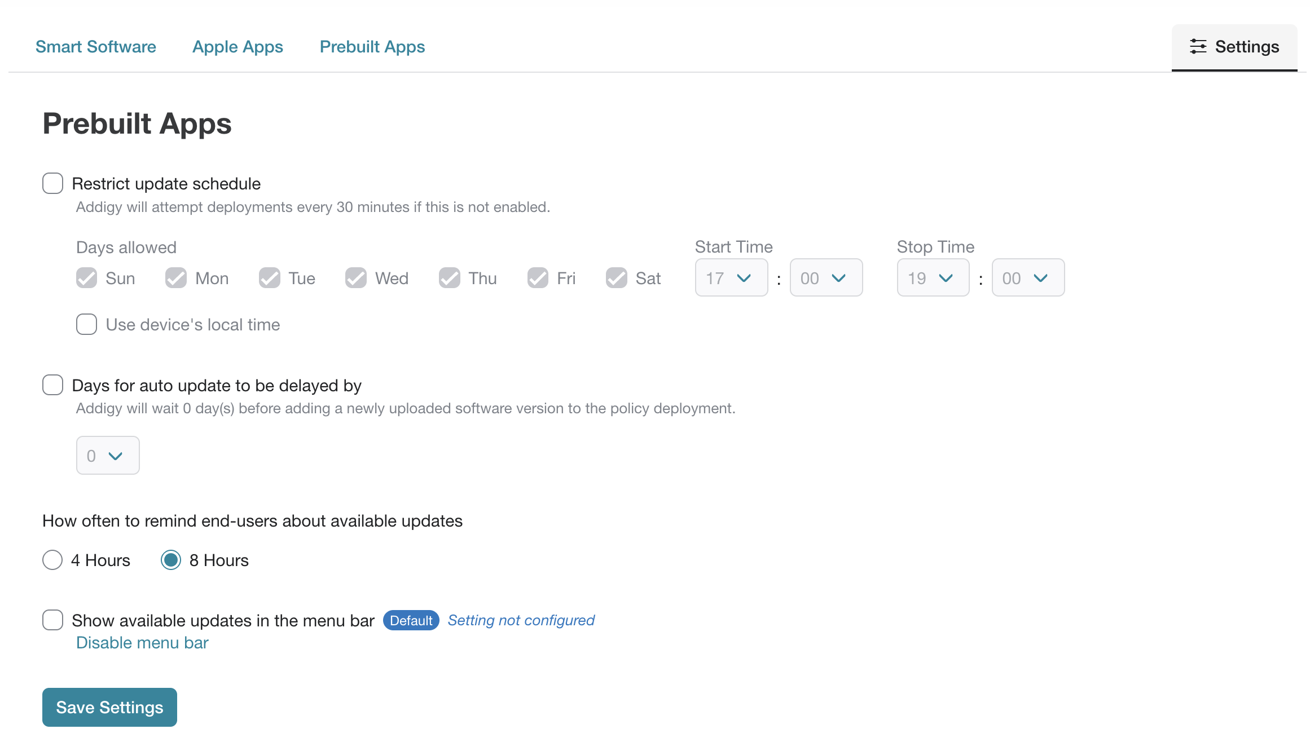Switch to the Apple Apps tab
Viewport: 1310px width, 751px height.
(238, 47)
